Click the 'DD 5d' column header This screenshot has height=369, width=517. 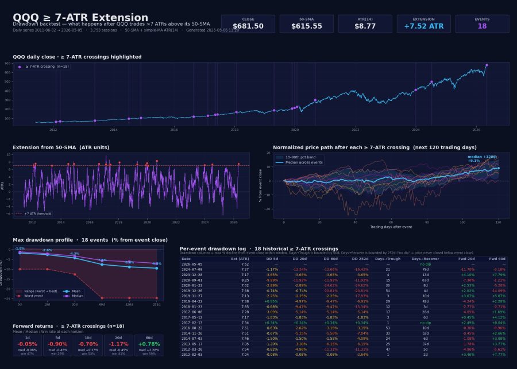pyautogui.click(x=272, y=259)
